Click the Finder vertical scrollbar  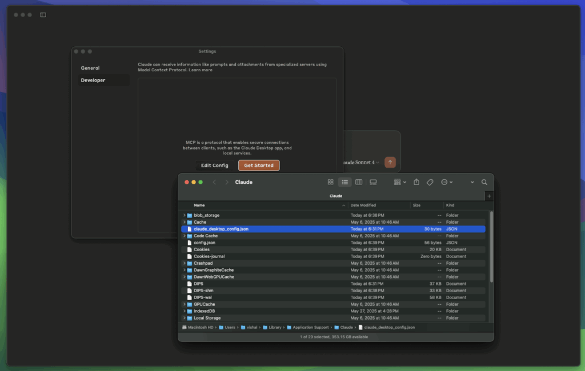(491, 247)
